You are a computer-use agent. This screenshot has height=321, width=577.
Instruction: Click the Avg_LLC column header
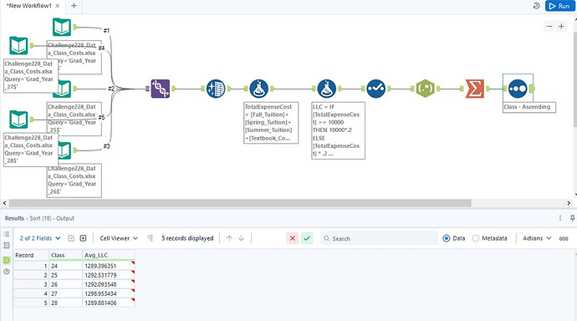[109, 255]
